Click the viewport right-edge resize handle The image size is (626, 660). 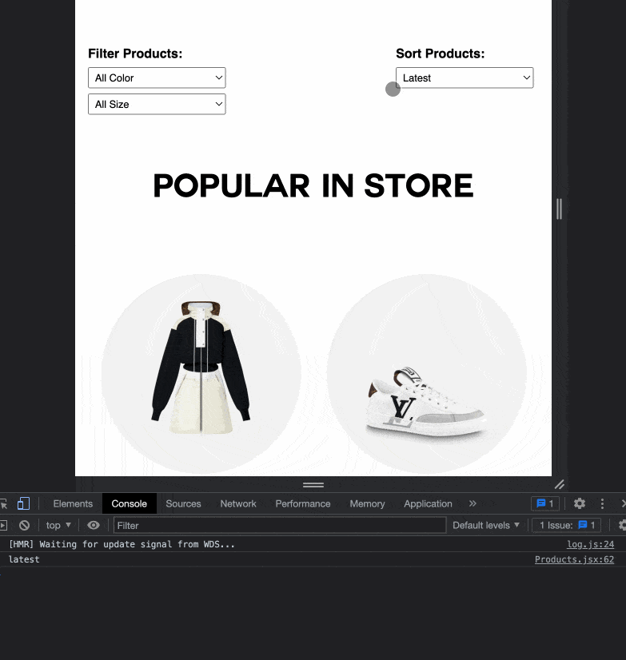(559, 209)
